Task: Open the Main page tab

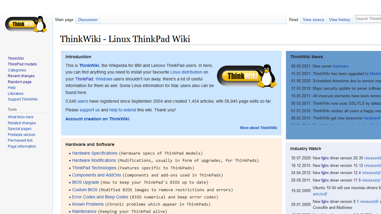Action: (64, 20)
